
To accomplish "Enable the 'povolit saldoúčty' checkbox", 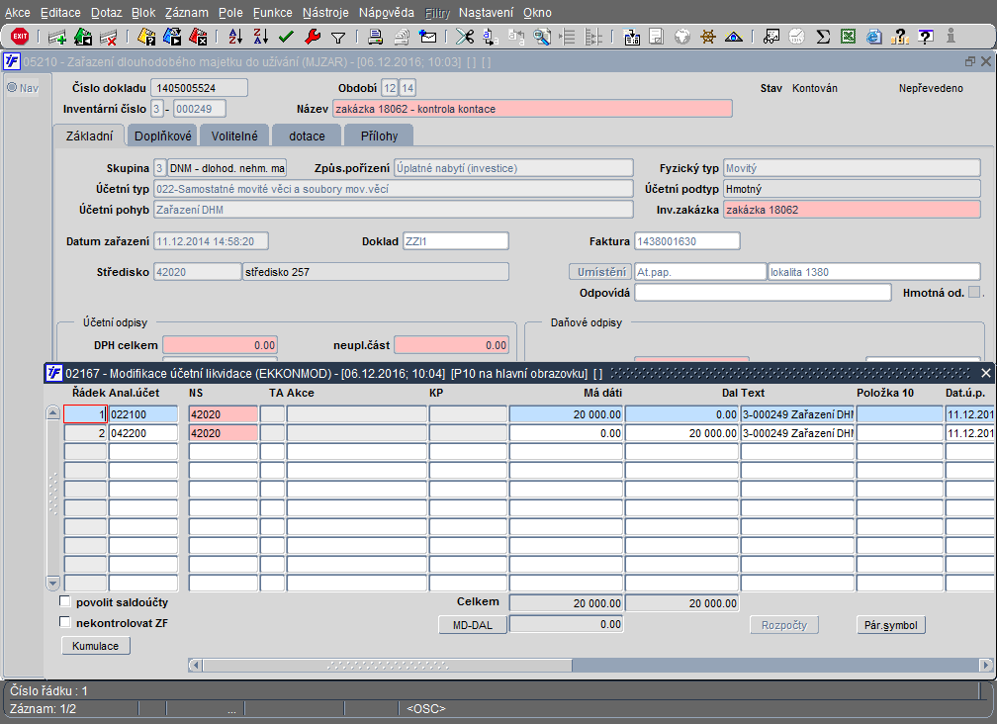I will (66, 601).
